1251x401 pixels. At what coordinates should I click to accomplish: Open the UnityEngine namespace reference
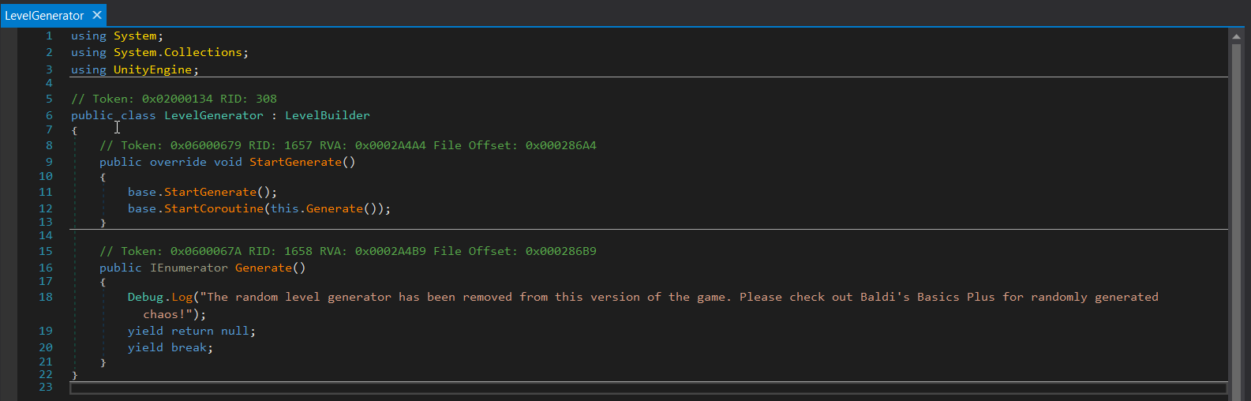pos(152,69)
